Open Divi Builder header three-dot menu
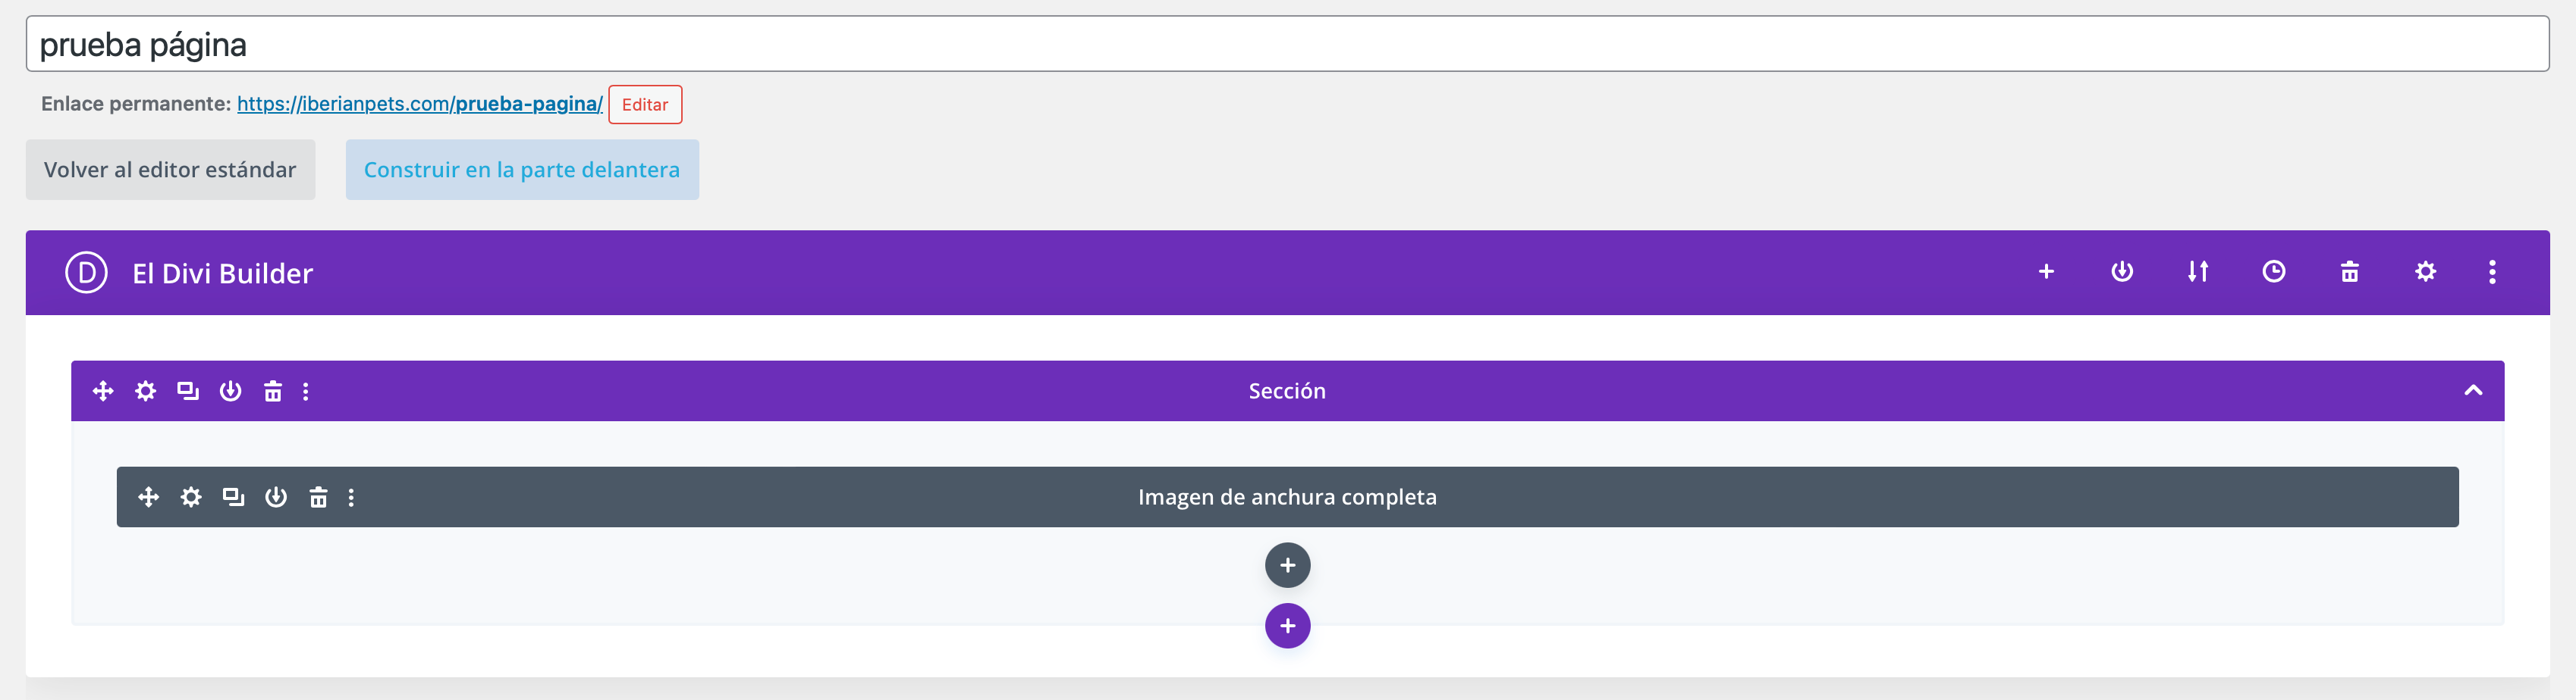This screenshot has height=700, width=2576. (2491, 272)
